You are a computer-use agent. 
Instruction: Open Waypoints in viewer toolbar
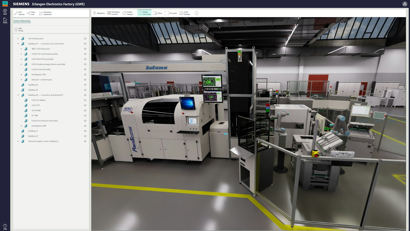pos(99,13)
